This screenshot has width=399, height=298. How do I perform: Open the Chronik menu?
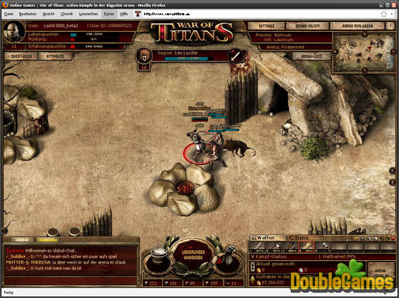(x=66, y=14)
